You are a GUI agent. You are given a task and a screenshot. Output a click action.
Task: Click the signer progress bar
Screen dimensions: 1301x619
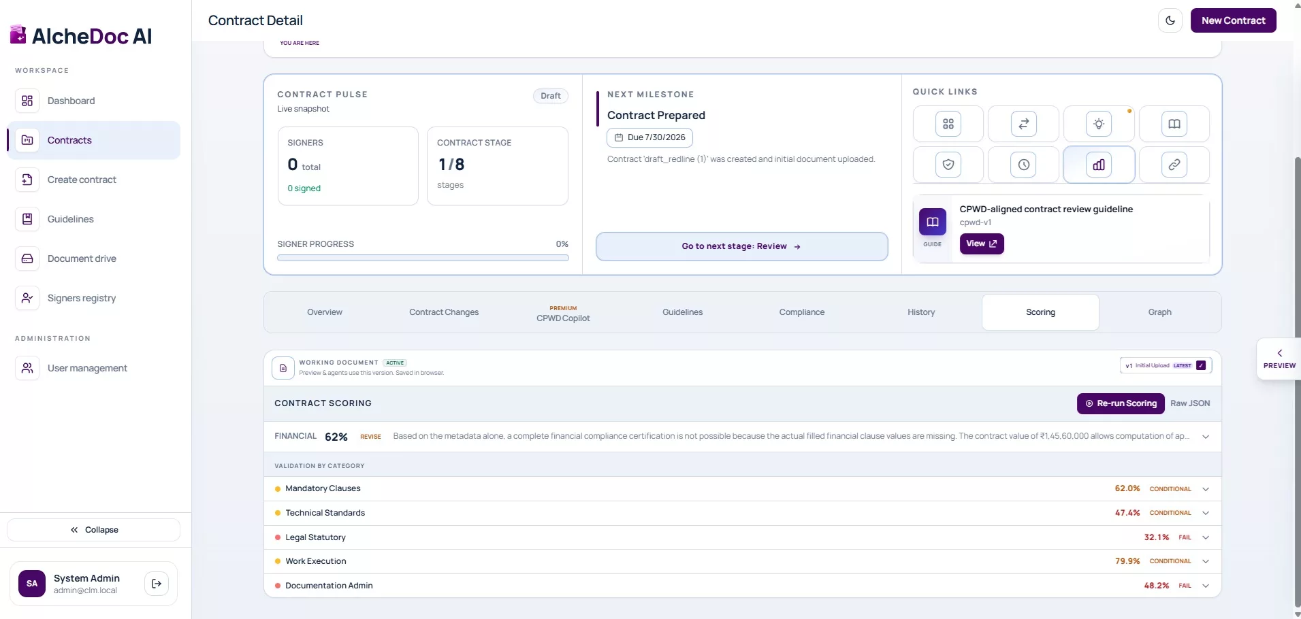pos(423,258)
